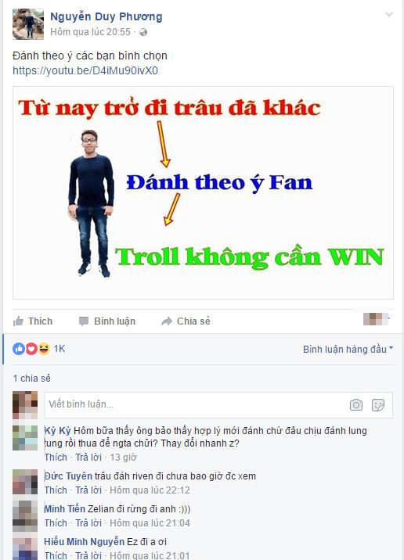Click the blue like reaction icon
404x560 pixels.
[x=19, y=349]
